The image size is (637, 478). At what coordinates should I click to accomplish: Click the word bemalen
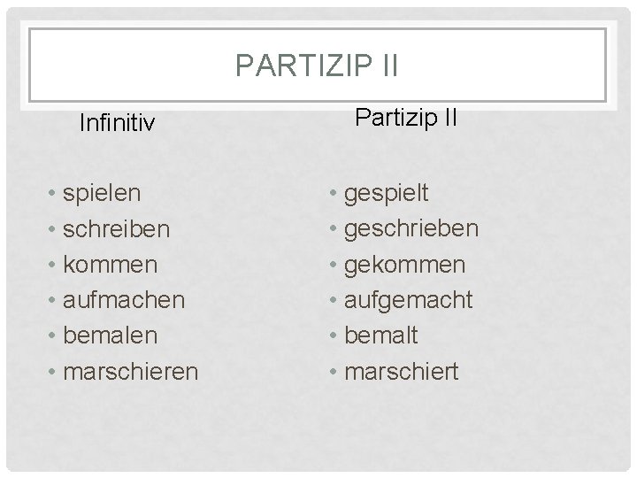[111, 335]
